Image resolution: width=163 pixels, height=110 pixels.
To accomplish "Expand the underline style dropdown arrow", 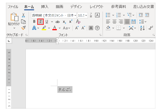I will pos(52,21).
